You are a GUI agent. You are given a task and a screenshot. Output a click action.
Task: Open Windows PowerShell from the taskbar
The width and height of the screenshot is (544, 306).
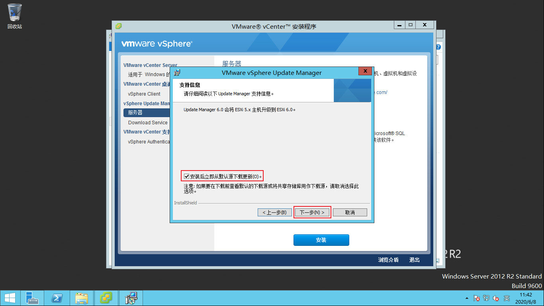pyautogui.click(x=57, y=298)
